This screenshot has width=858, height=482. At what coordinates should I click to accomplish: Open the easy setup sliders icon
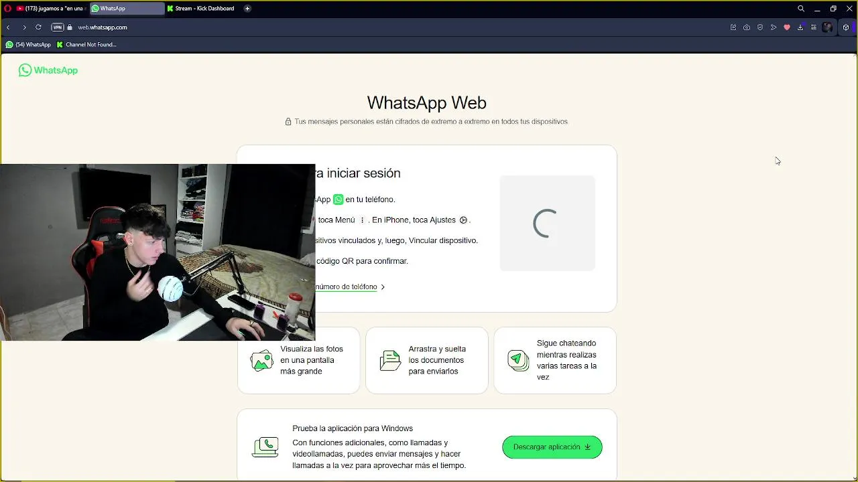click(x=814, y=27)
